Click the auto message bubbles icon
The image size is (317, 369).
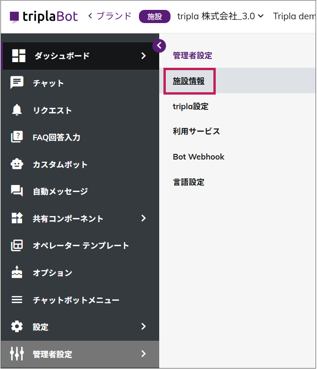17,191
